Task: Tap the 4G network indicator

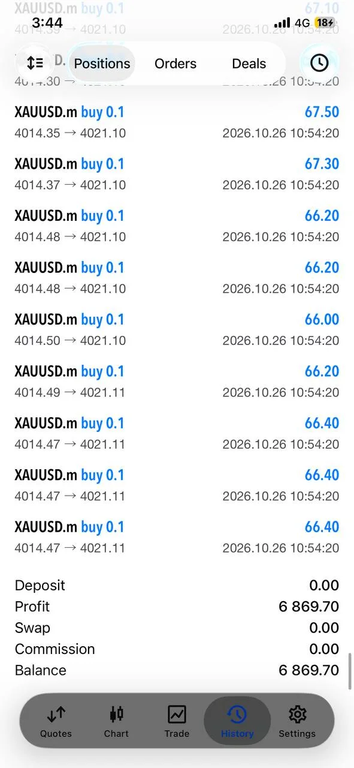Action: [302, 23]
